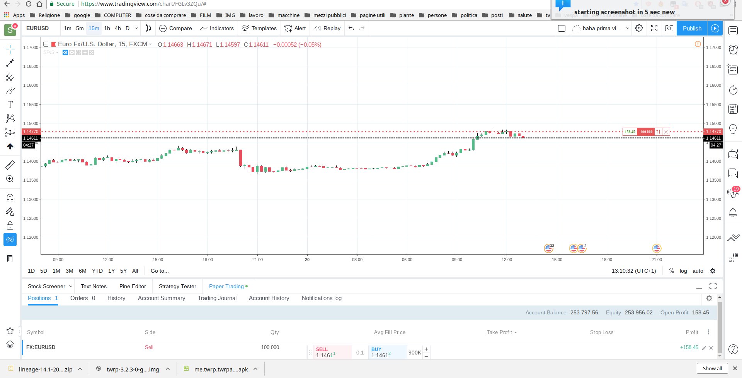Select the arrow-up marker tool

pyautogui.click(x=10, y=147)
